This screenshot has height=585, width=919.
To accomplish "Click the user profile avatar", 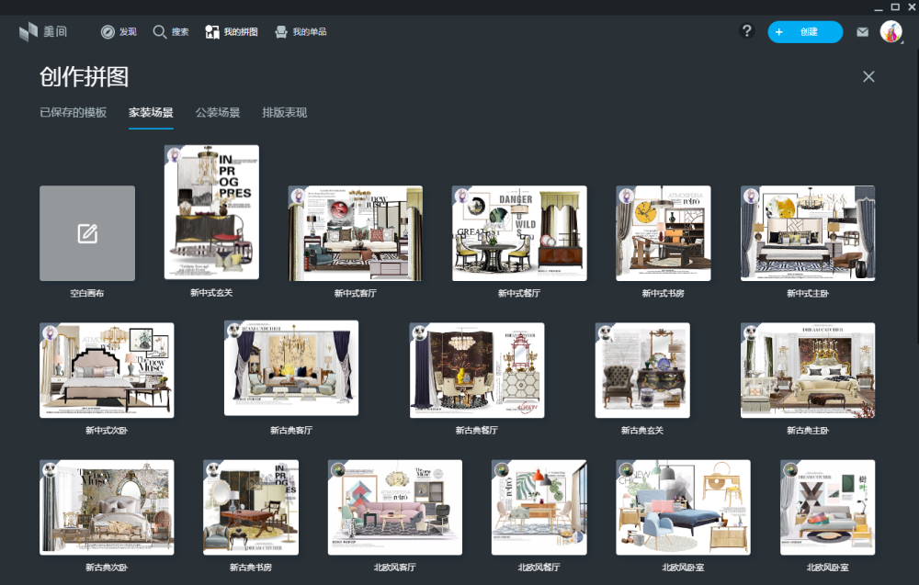I will tap(891, 32).
